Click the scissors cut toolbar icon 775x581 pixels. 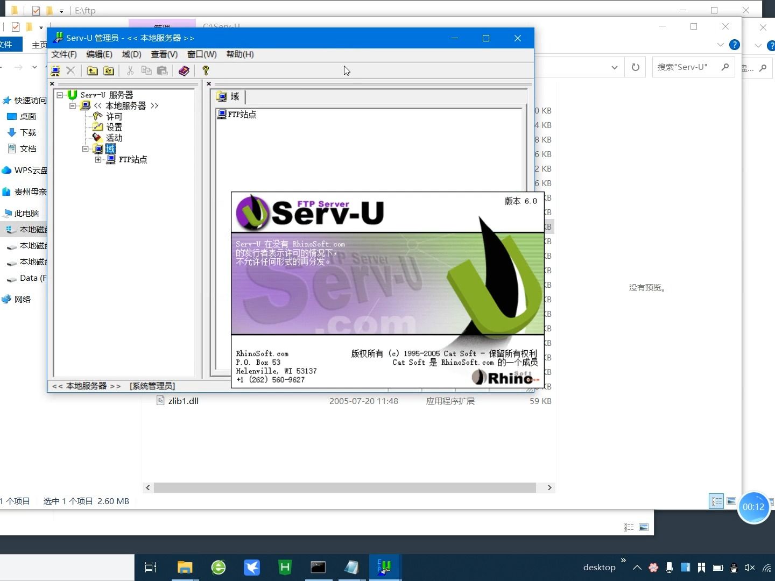click(x=130, y=70)
